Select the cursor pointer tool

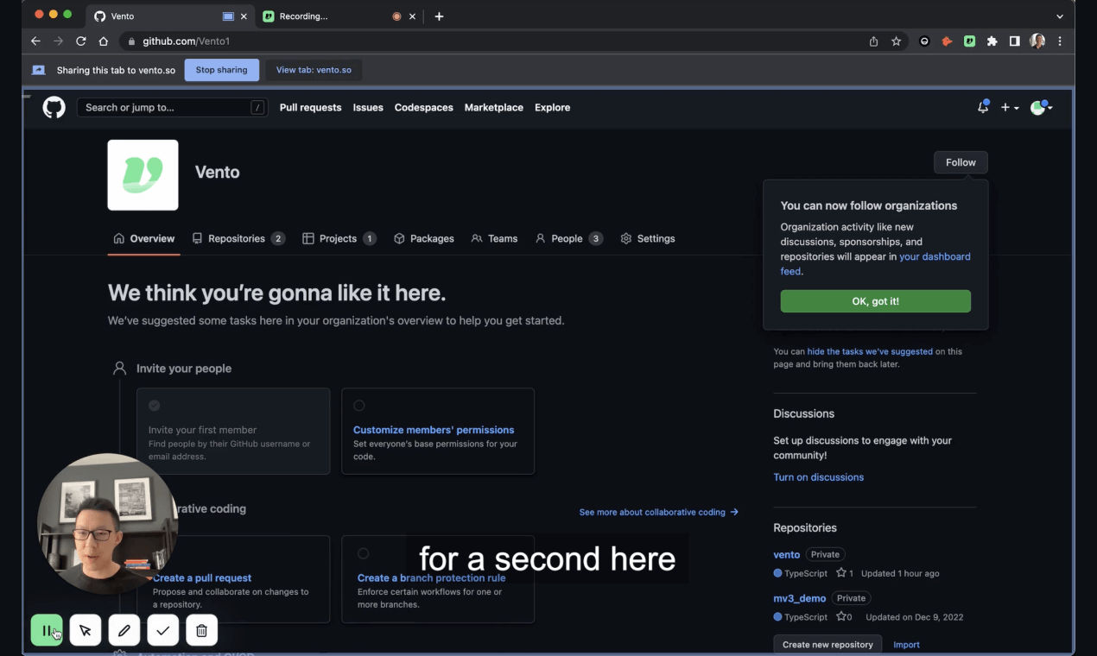click(86, 631)
